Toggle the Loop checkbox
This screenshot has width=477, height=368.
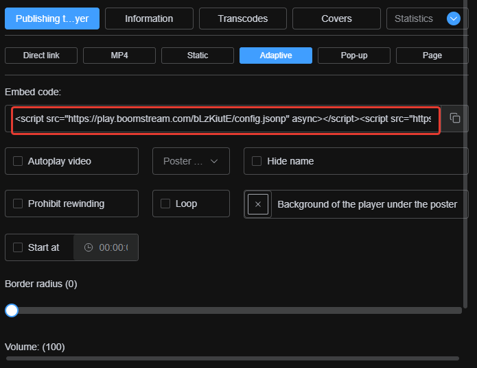click(x=165, y=204)
